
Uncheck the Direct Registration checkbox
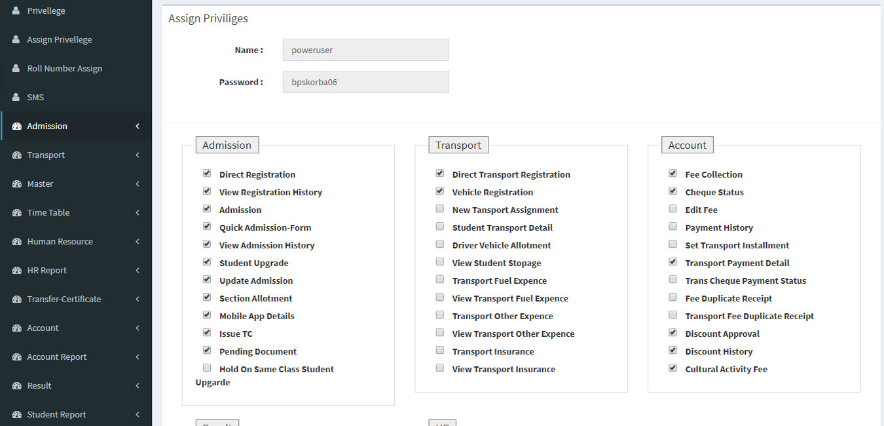[207, 174]
